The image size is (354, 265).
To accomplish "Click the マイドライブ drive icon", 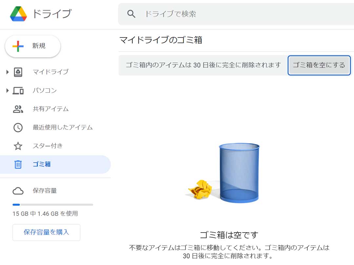I will [18, 72].
